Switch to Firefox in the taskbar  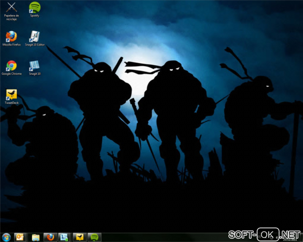click(x=50, y=237)
